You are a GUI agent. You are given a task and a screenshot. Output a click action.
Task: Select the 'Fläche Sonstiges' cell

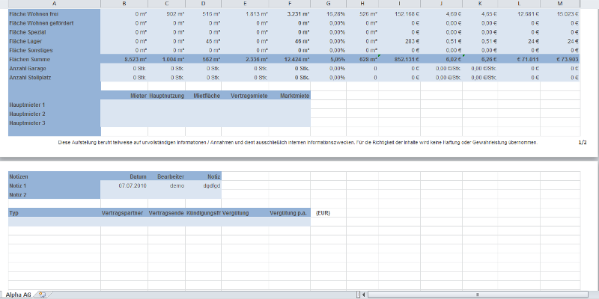[x=54, y=50]
